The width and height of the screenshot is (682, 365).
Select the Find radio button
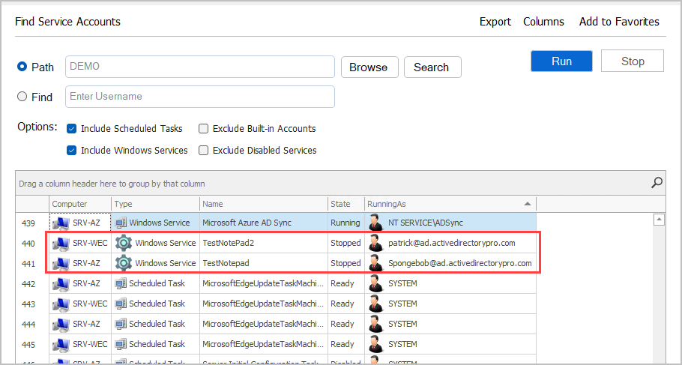22,97
